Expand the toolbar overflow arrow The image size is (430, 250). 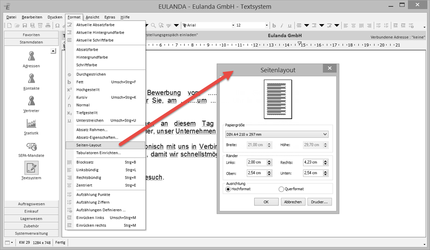424,27
